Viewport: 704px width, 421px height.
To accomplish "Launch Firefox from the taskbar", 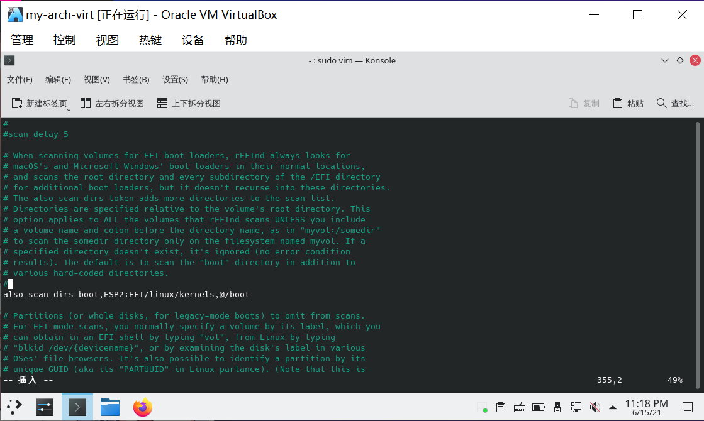I will click(143, 407).
